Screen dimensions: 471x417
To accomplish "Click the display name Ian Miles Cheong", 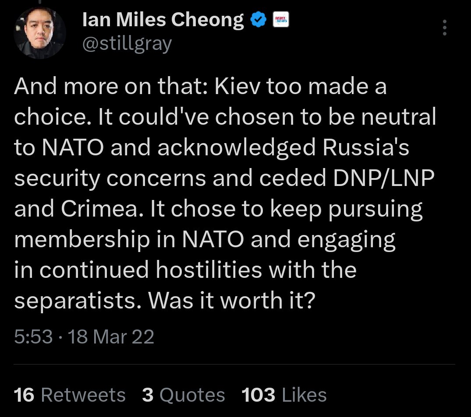I will coord(163,20).
